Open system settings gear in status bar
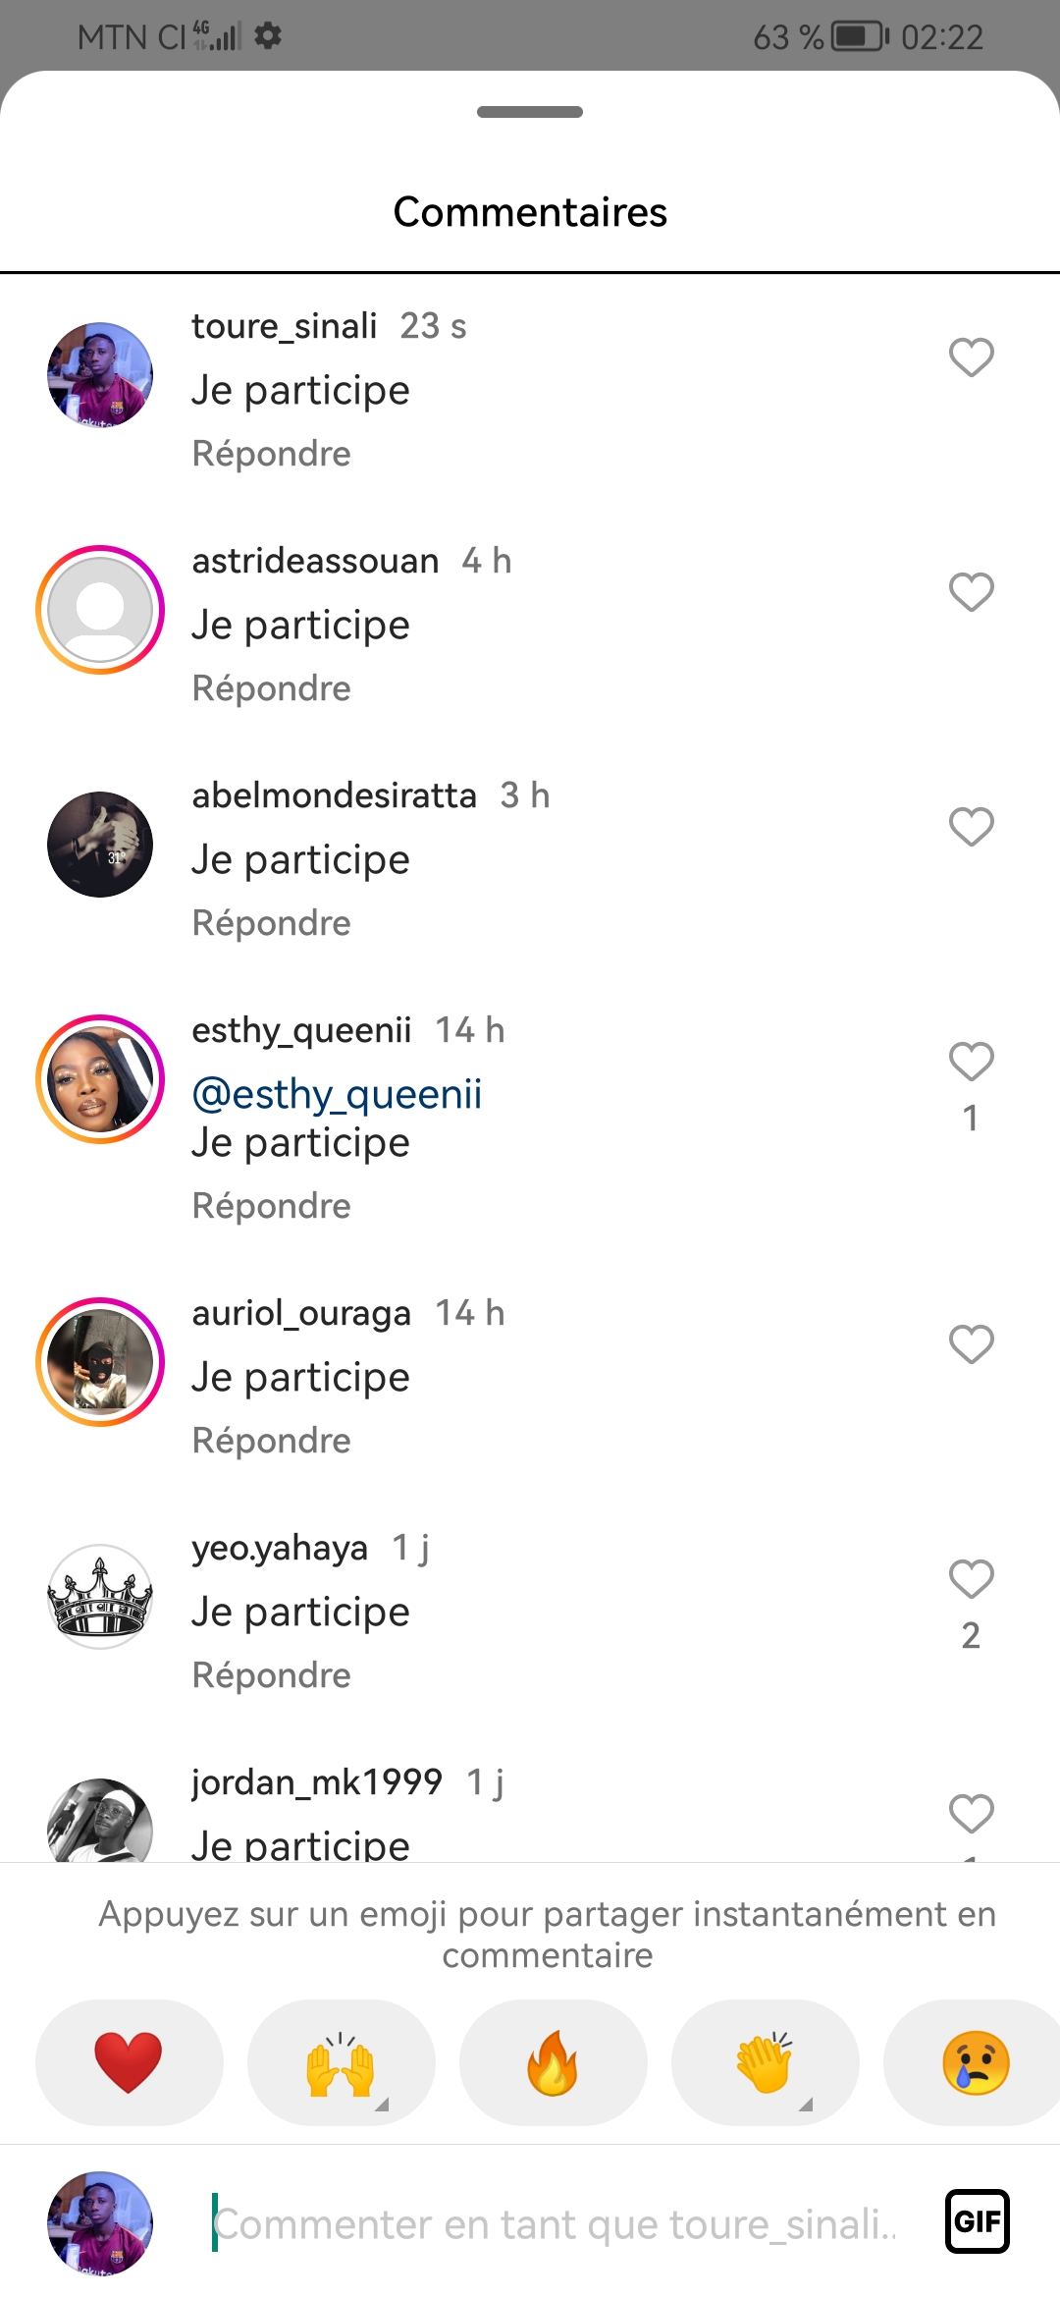 tap(268, 36)
